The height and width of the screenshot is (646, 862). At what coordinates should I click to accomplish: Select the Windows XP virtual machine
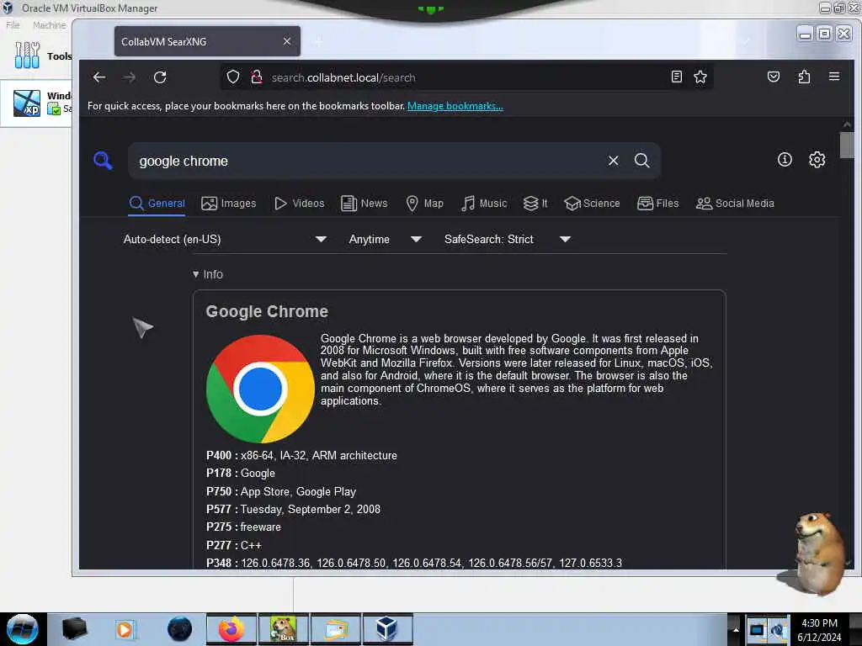click(x=37, y=103)
